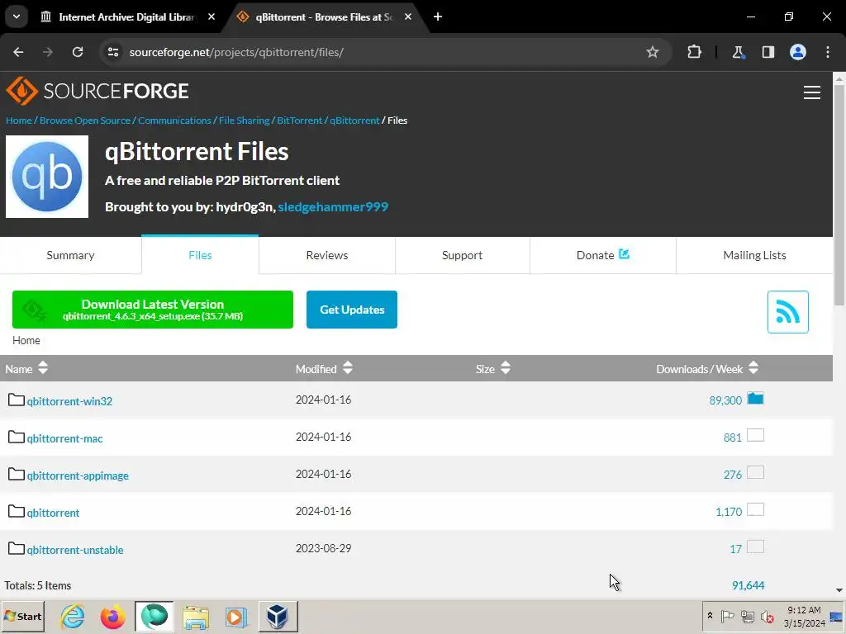This screenshot has height=634, width=846.
Task: Close the qBittorrent SourceForge tab
Action: tap(408, 17)
